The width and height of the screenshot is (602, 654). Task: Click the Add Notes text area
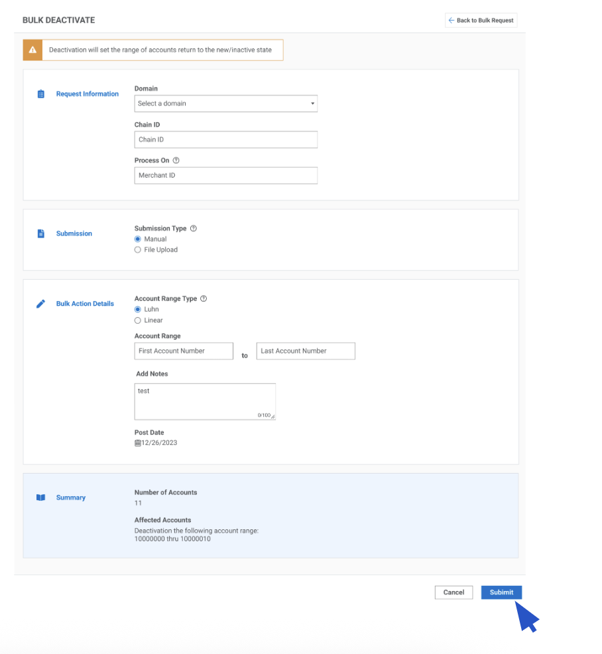[x=204, y=401]
